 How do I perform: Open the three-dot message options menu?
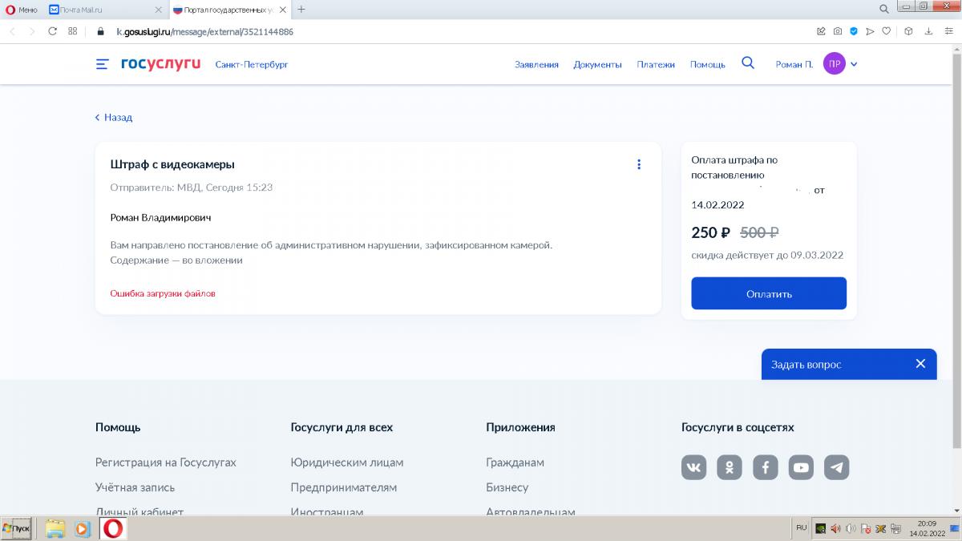click(x=639, y=164)
